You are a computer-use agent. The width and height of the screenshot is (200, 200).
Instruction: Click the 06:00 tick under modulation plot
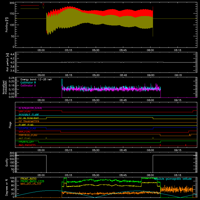[x=150, y=100]
